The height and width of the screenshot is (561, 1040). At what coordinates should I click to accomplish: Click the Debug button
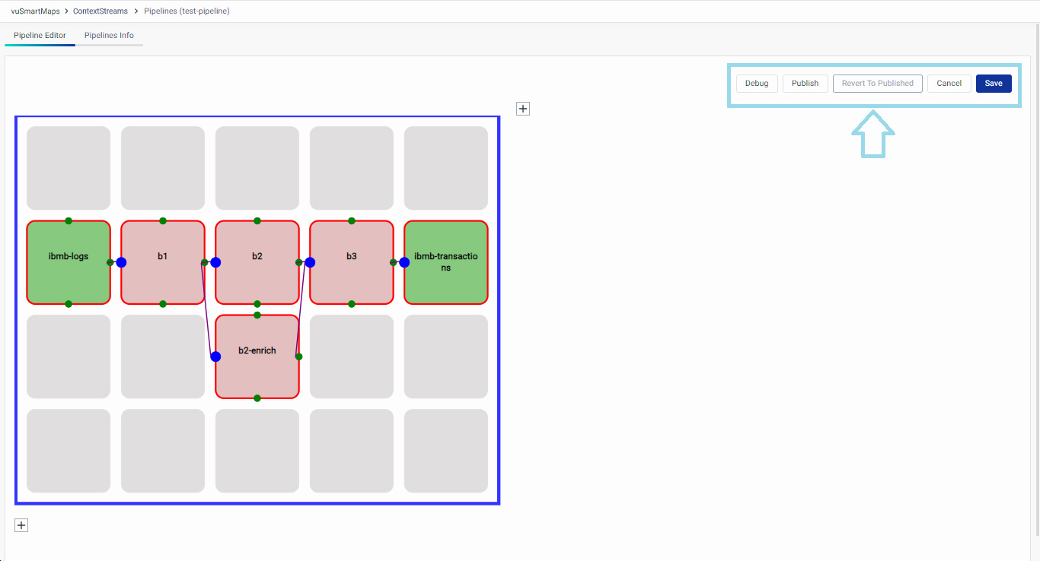pyautogui.click(x=757, y=84)
